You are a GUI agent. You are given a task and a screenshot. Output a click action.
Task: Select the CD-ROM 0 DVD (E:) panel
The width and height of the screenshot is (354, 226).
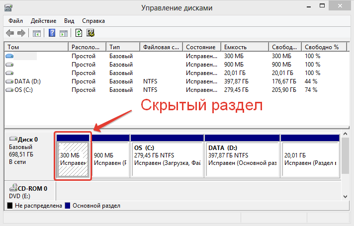click(x=30, y=191)
